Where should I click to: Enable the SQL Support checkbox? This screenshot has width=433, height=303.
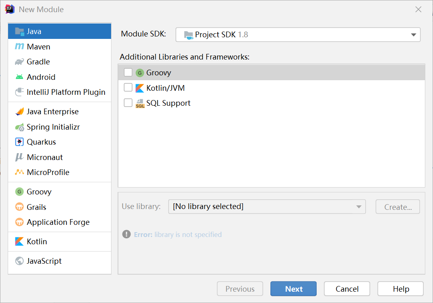coord(128,102)
